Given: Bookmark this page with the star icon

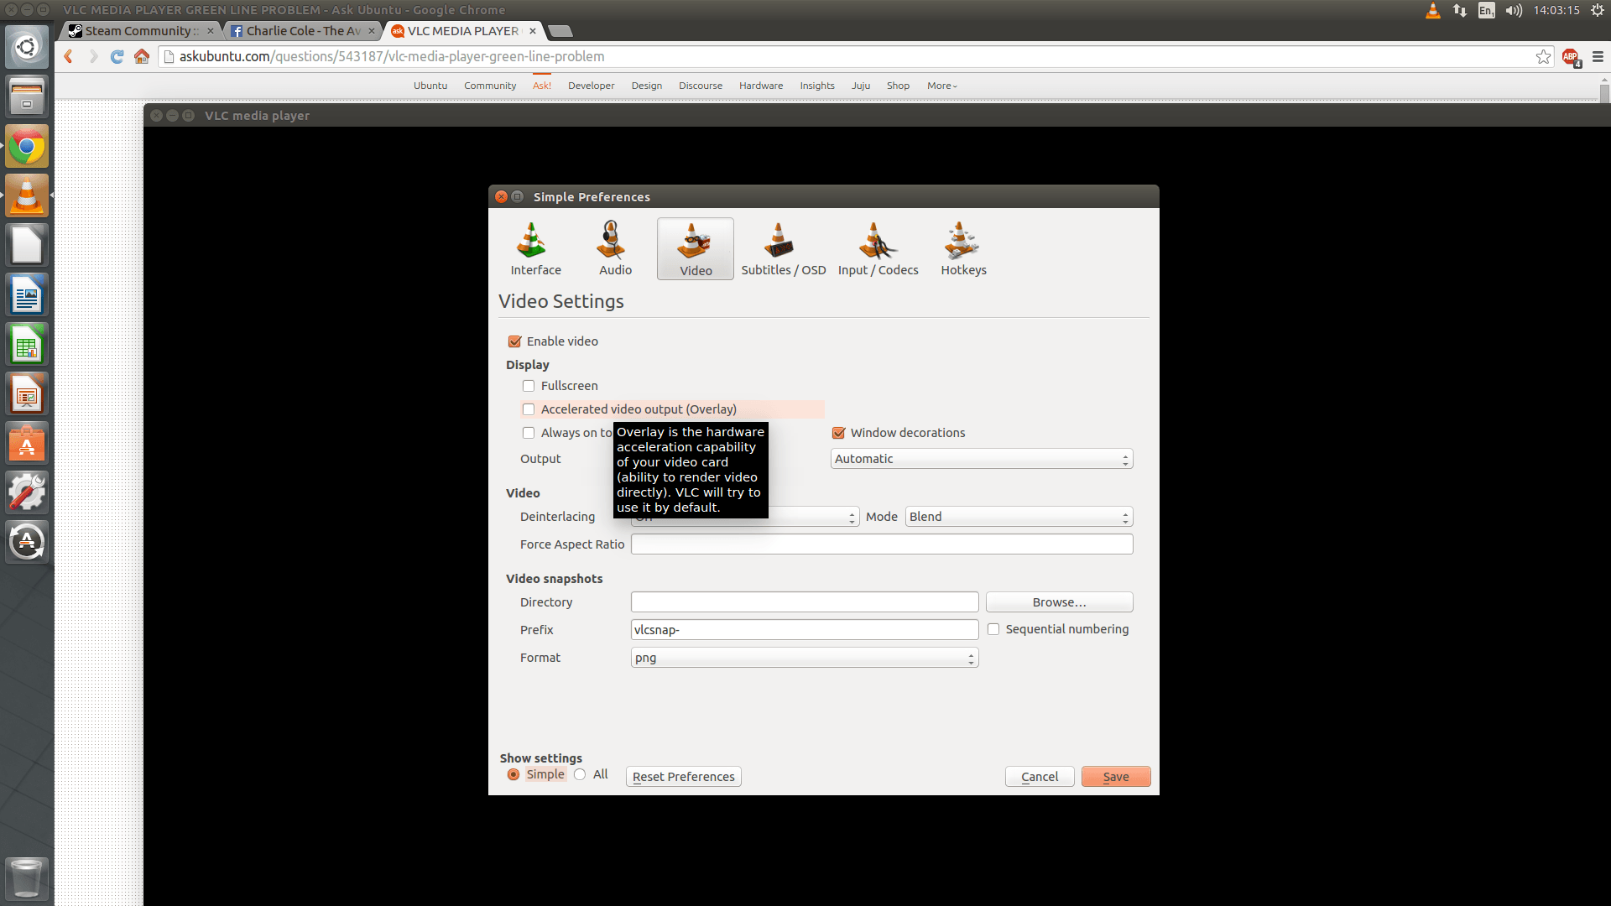Looking at the screenshot, I should point(1543,56).
